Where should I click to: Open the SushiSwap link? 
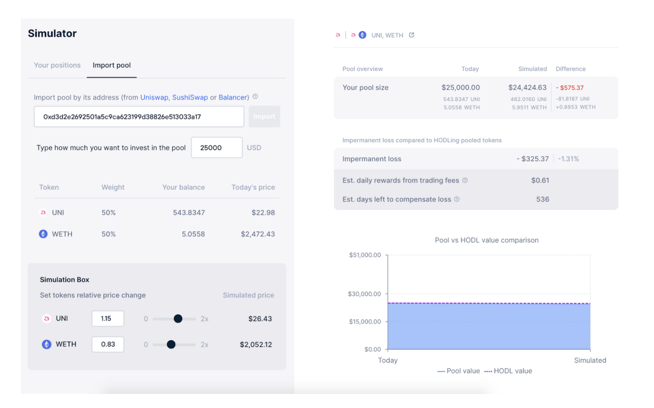pyautogui.click(x=190, y=97)
